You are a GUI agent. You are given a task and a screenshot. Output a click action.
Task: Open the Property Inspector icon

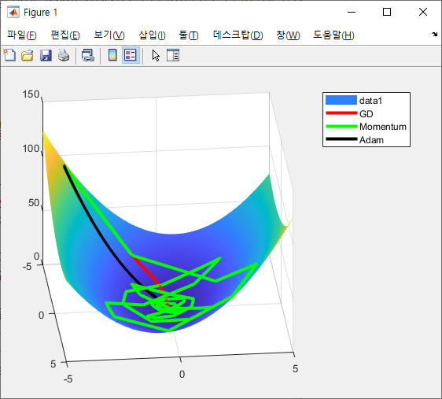pos(173,55)
